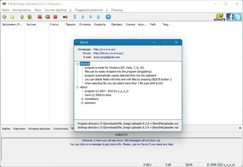This screenshot has width=243, height=167.
Task: Click the Ссылка column header
Action: click(130, 25)
